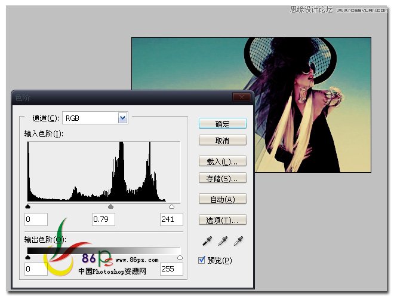Click the input white point slider
This screenshot has height=299, width=394.
click(171, 206)
